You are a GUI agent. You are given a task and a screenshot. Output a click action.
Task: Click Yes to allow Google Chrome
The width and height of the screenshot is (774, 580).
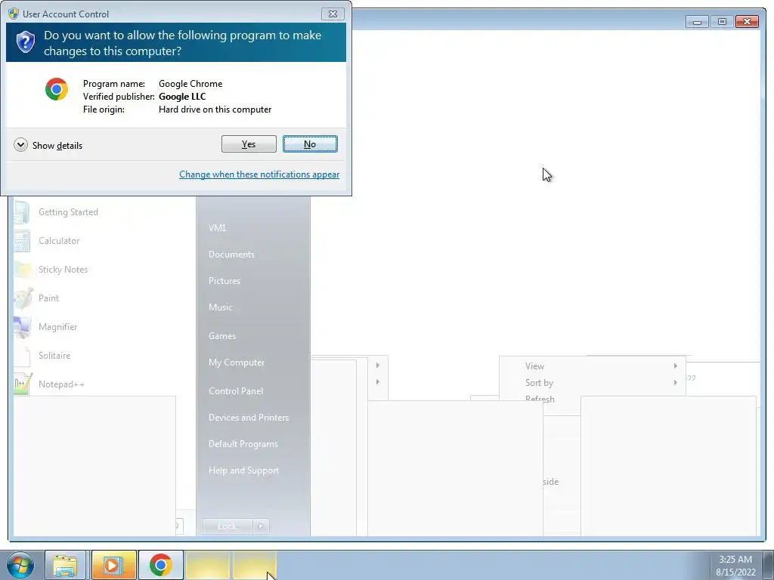pos(249,144)
